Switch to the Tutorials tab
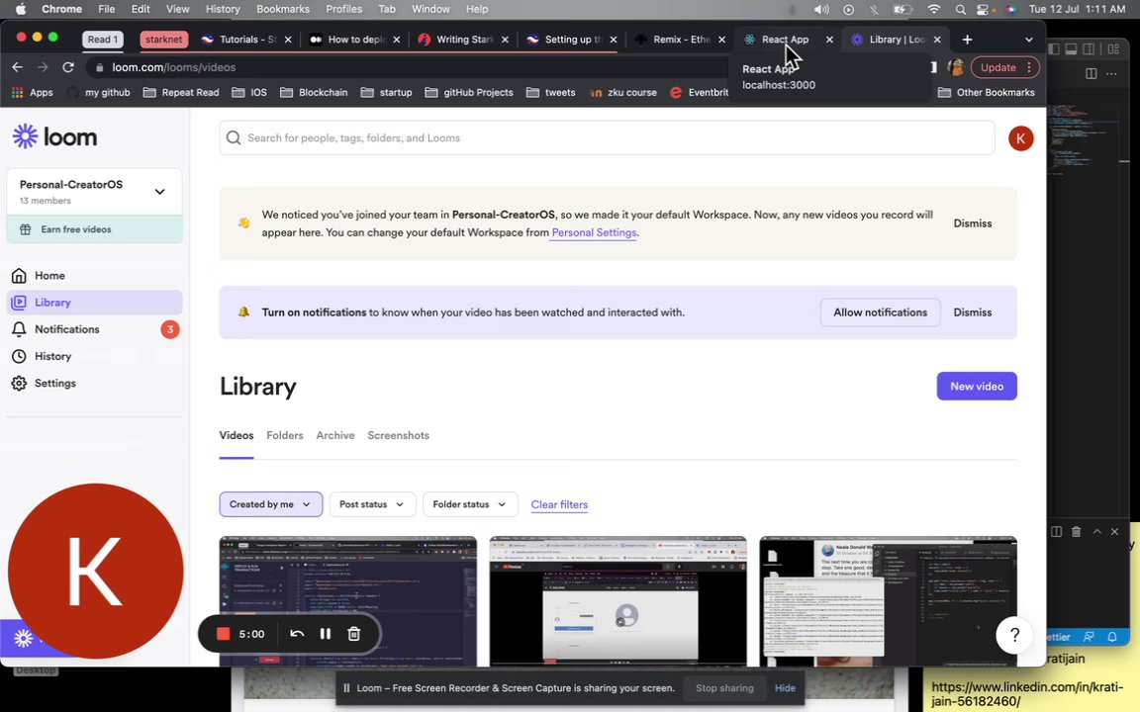The height and width of the screenshot is (712, 1140). click(244, 40)
